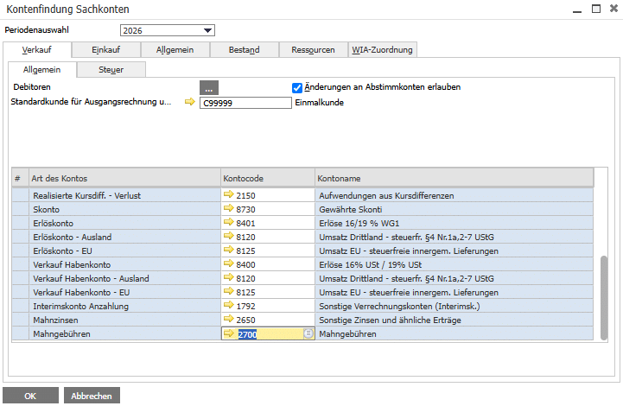623x406 pixels.
Task: Click the Kontocode cell with 2700
Action: point(268,333)
